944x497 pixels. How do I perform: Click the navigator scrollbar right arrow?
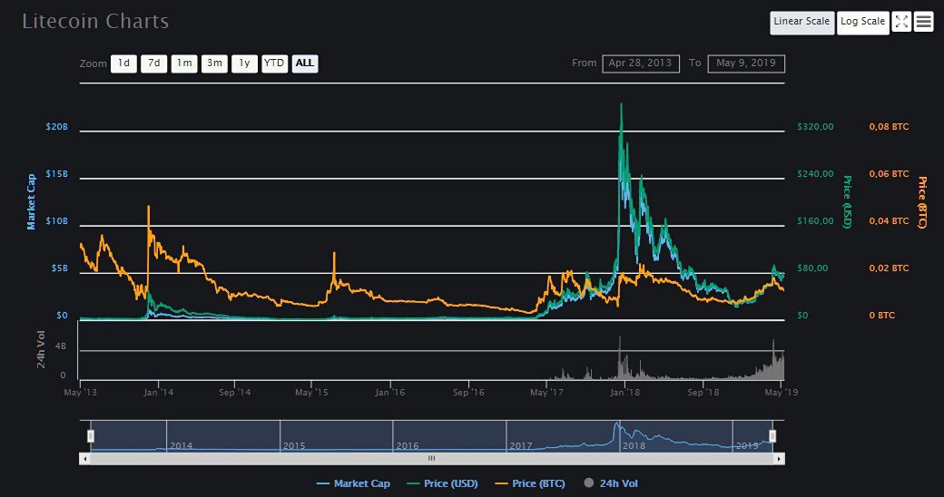click(779, 459)
